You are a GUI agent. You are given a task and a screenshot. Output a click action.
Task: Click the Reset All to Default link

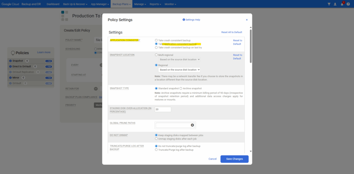coord(232,32)
